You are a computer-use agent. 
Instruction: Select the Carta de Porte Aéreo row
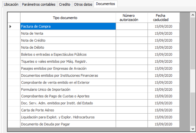point(68,110)
